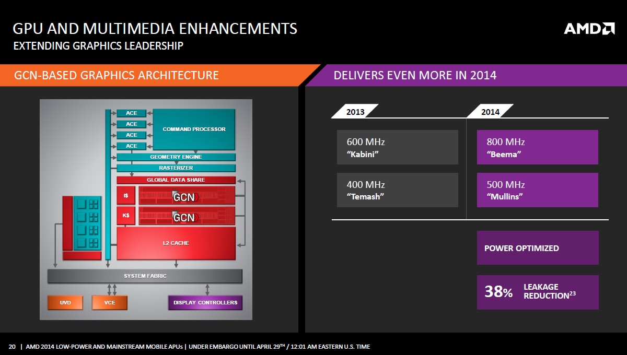Click the orange VCE block
This screenshot has height=355, width=627.
pos(110,302)
